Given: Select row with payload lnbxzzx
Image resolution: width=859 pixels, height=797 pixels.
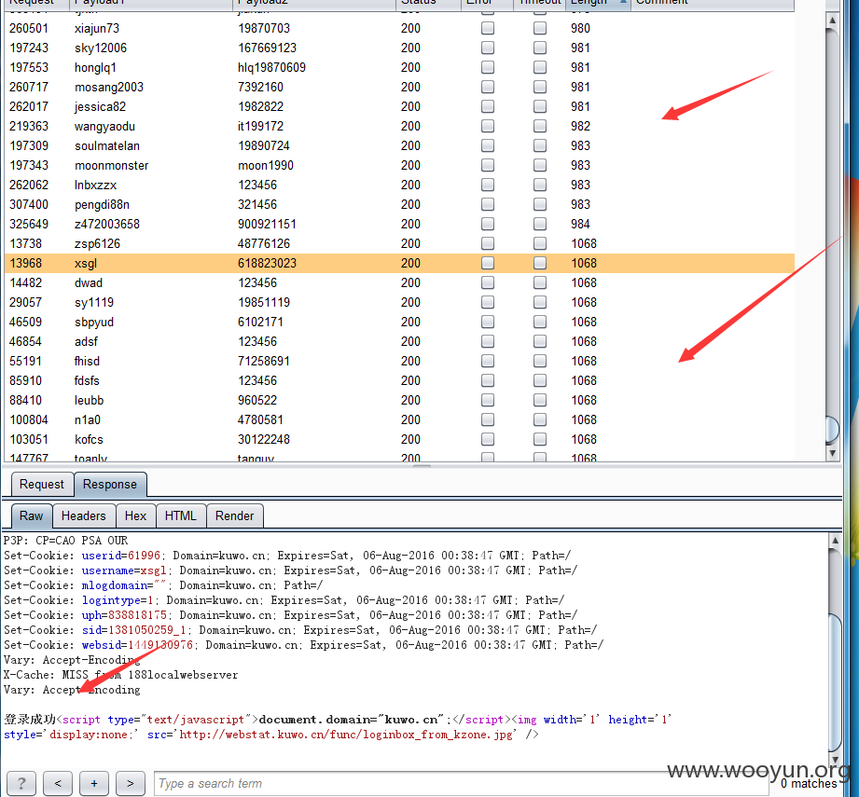Looking at the screenshot, I should (399, 185).
